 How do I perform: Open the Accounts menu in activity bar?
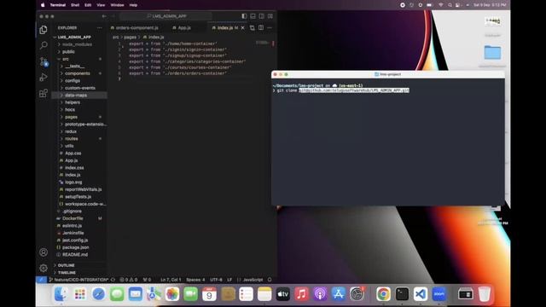[44, 252]
